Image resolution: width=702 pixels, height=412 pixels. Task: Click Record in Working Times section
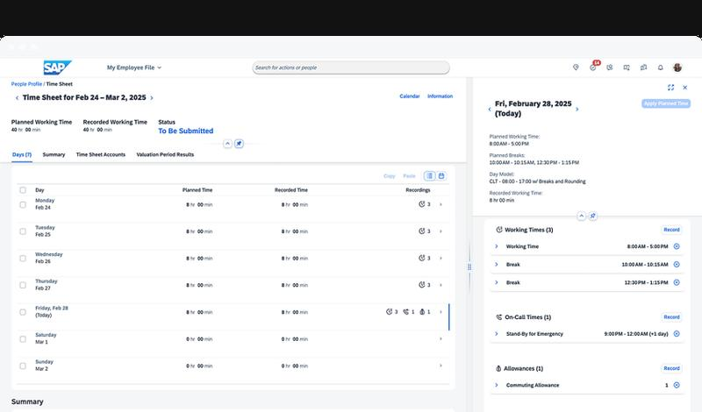click(671, 230)
